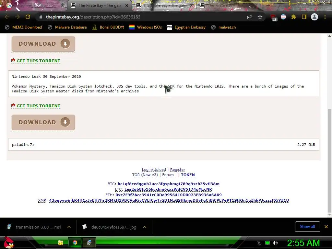Click the green monitor network tray icon
This screenshot has height=249, width=332.
267,243
